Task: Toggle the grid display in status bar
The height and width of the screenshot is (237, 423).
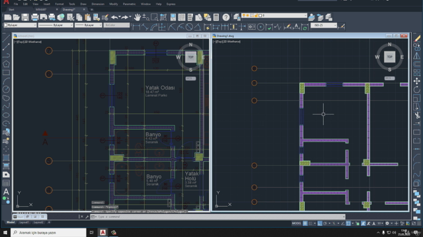Action: [x=305, y=224]
